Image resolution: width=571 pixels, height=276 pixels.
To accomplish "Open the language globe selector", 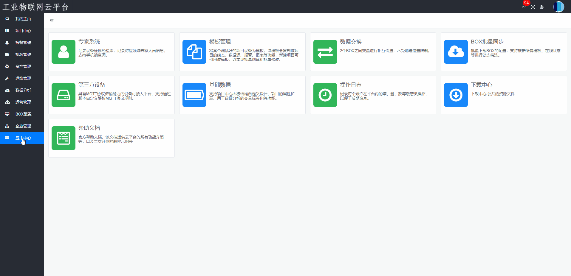I will pos(541,7).
